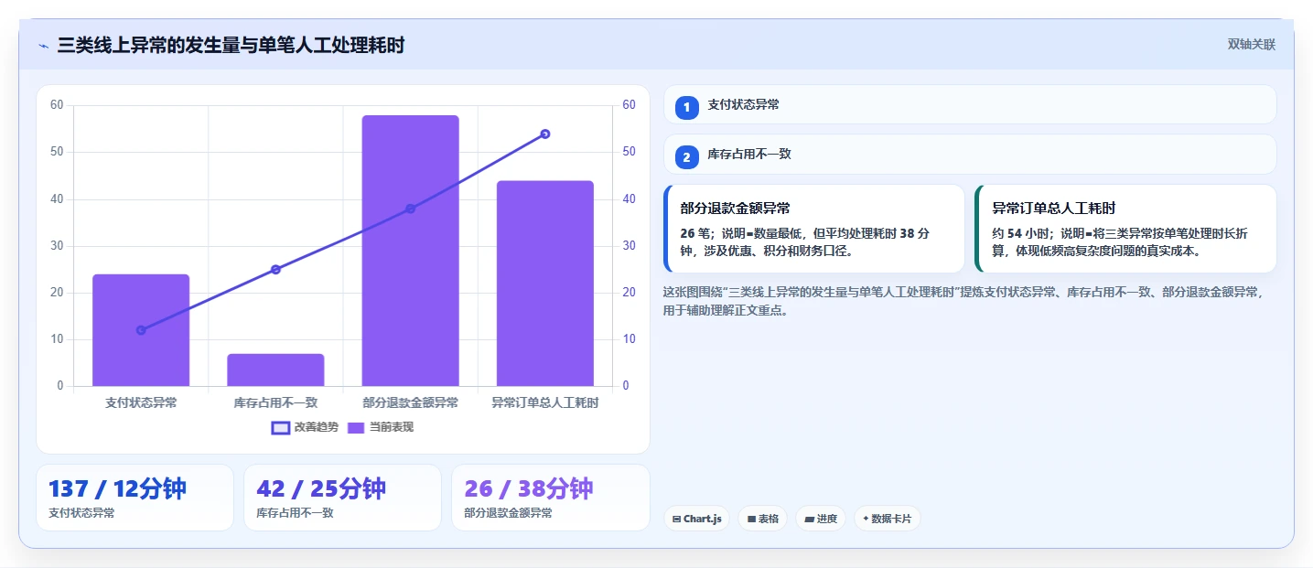
Task: Open the 部分退款金额异常 detail card
Action: tap(814, 229)
